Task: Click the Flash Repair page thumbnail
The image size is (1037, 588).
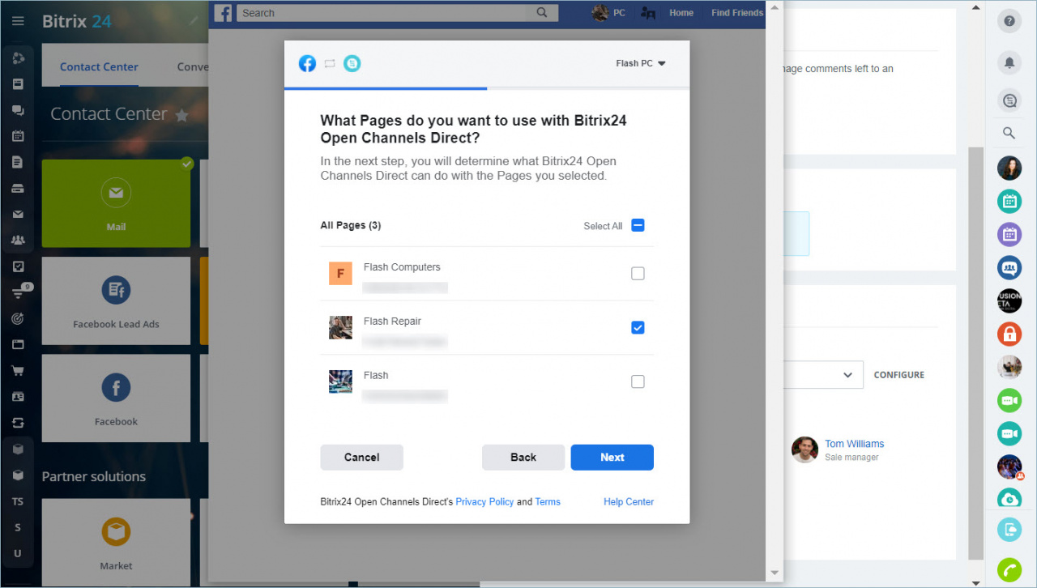Action: point(340,327)
